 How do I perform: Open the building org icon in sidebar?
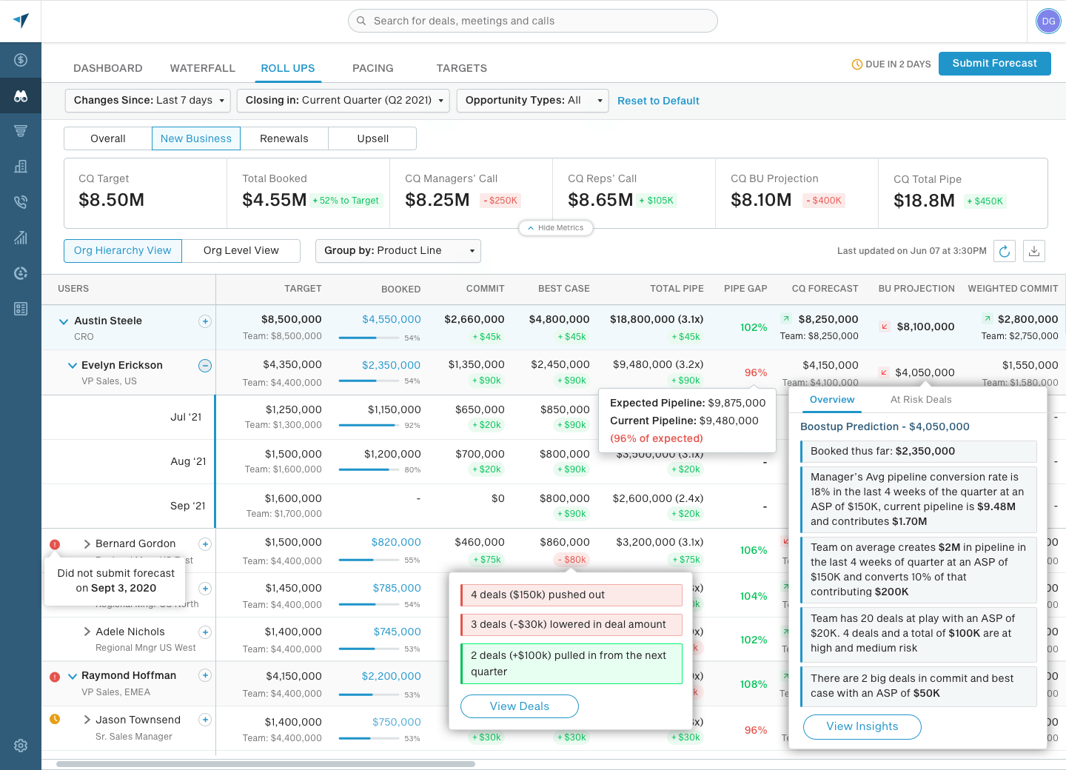coord(20,167)
